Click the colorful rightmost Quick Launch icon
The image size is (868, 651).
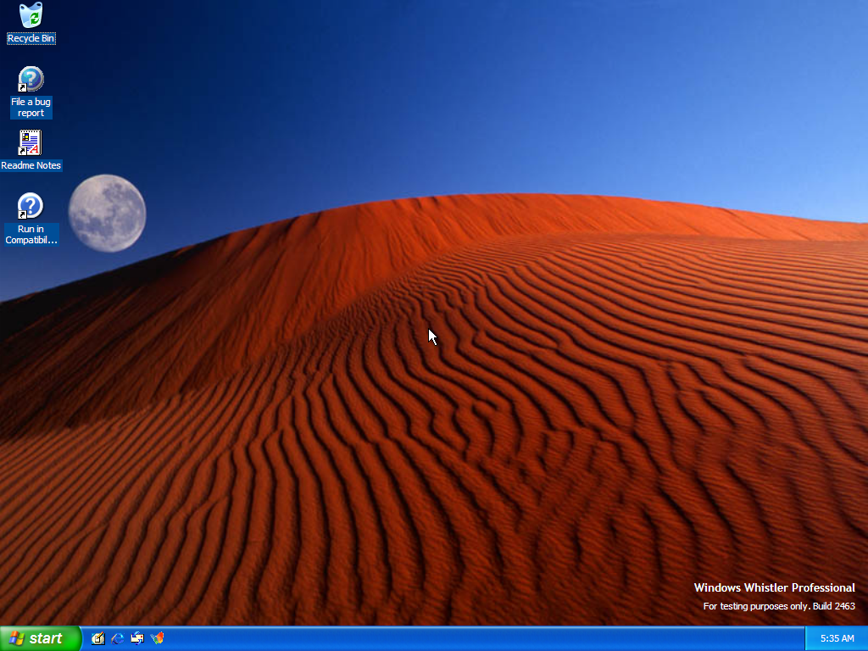157,638
